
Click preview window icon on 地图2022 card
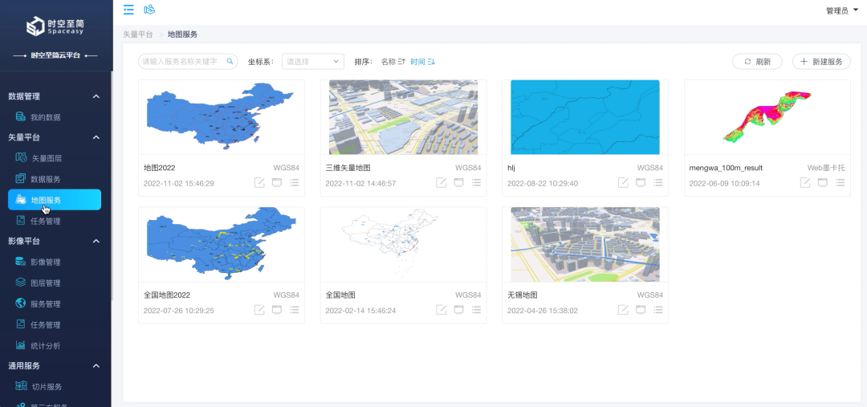(277, 182)
